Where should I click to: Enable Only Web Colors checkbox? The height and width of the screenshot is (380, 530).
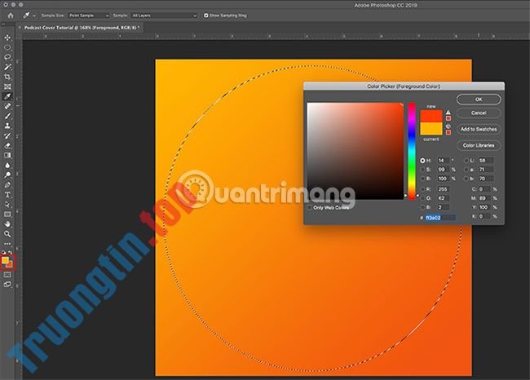click(x=310, y=208)
